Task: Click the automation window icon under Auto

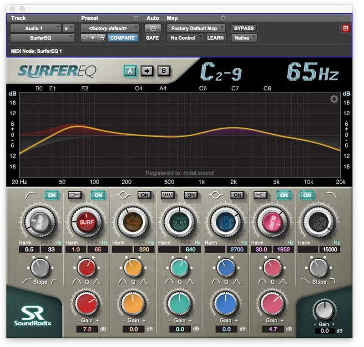Action: pos(153,28)
